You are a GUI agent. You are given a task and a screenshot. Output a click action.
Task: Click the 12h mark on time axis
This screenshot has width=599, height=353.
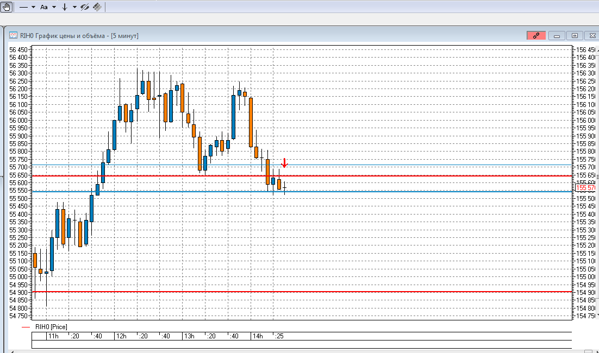pyautogui.click(x=121, y=336)
